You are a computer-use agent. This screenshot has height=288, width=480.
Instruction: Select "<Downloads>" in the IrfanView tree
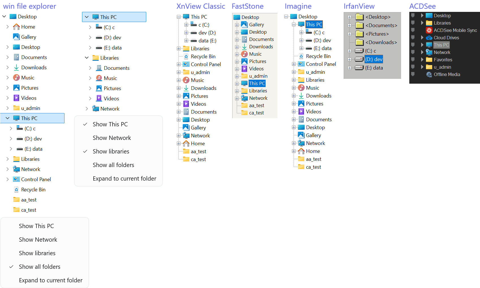click(381, 42)
